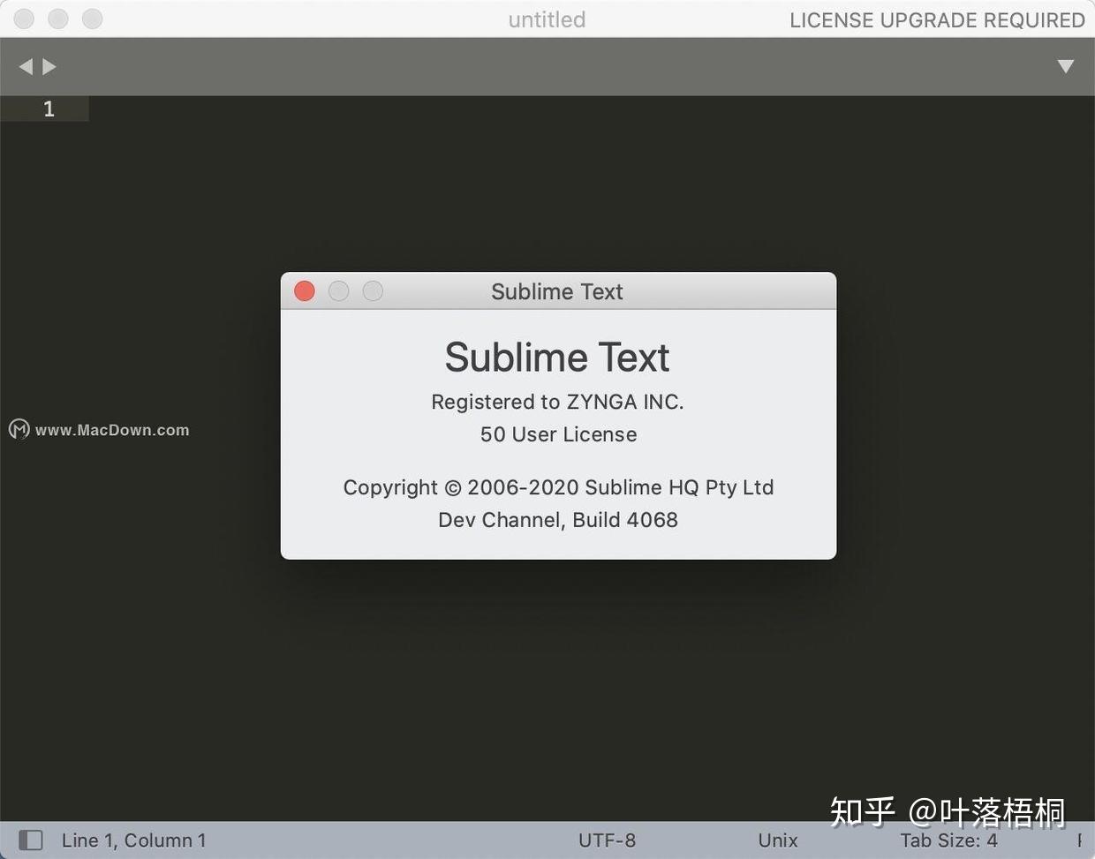
Task: Click the Line 1, Column 1 position indicator
Action: (133, 840)
